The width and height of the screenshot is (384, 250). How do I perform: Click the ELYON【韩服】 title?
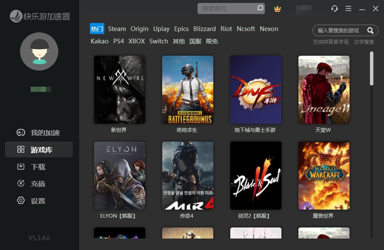[118, 216]
